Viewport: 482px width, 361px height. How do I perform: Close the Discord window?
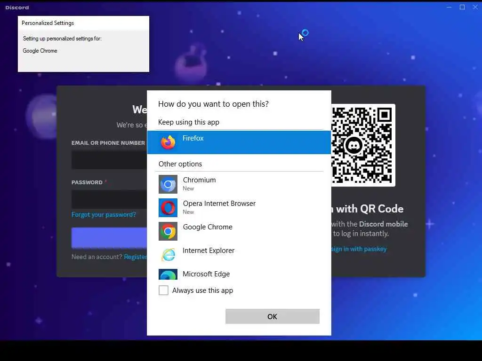[x=475, y=7]
